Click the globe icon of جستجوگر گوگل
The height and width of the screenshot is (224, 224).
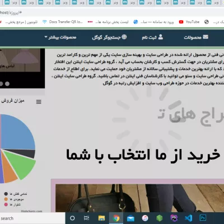pyautogui.click(x=124, y=37)
